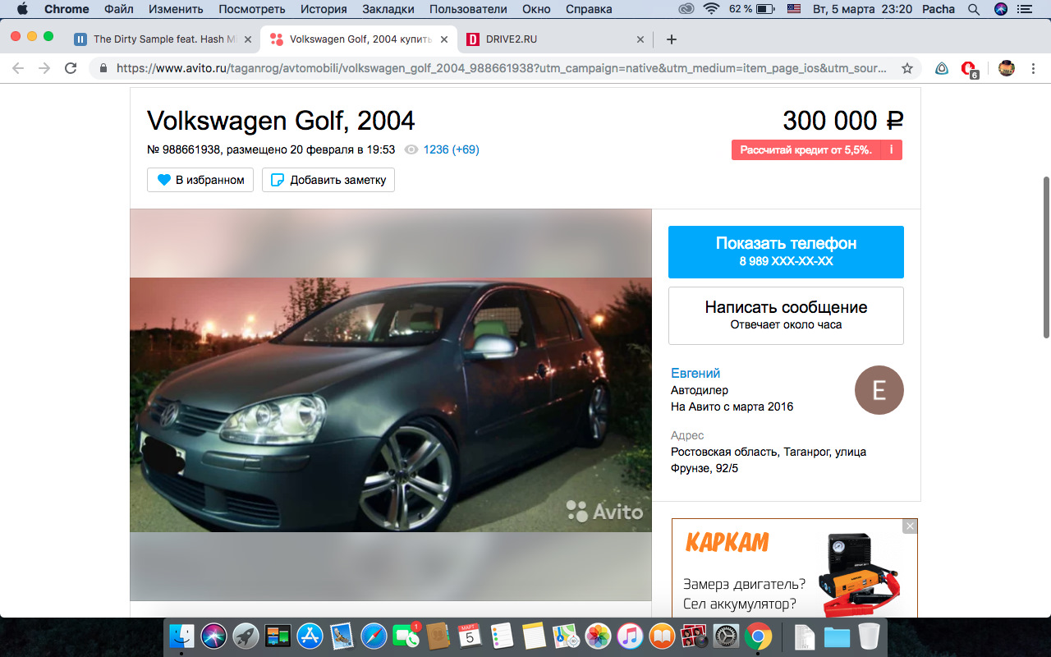Add listing to favorites (В избранном)

(200, 180)
